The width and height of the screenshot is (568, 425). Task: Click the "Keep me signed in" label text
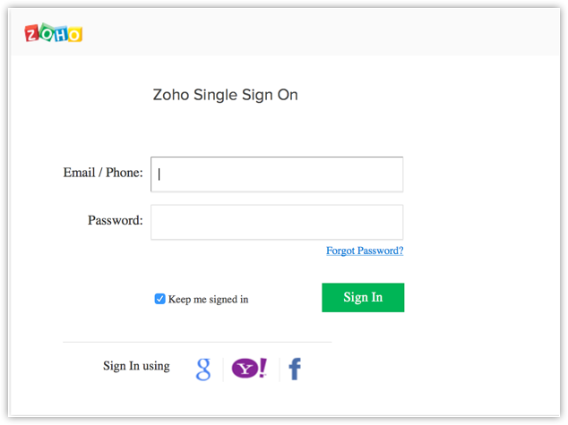tap(208, 300)
